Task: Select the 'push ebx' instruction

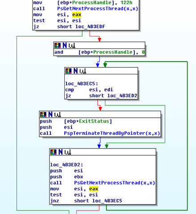Action: point(67,177)
